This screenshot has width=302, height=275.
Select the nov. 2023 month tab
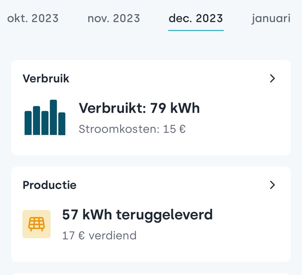[114, 18]
